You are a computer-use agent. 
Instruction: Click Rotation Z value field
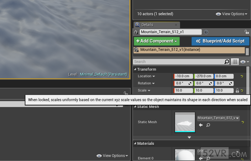pyautogui.click(x=224, y=83)
